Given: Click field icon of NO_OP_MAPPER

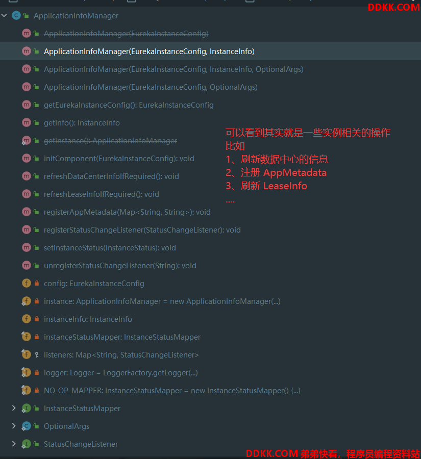Looking at the screenshot, I should point(27,391).
